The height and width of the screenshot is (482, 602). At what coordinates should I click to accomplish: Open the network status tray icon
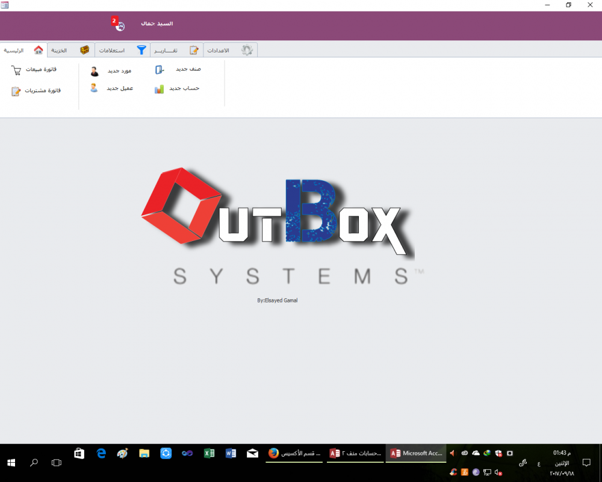point(487,472)
